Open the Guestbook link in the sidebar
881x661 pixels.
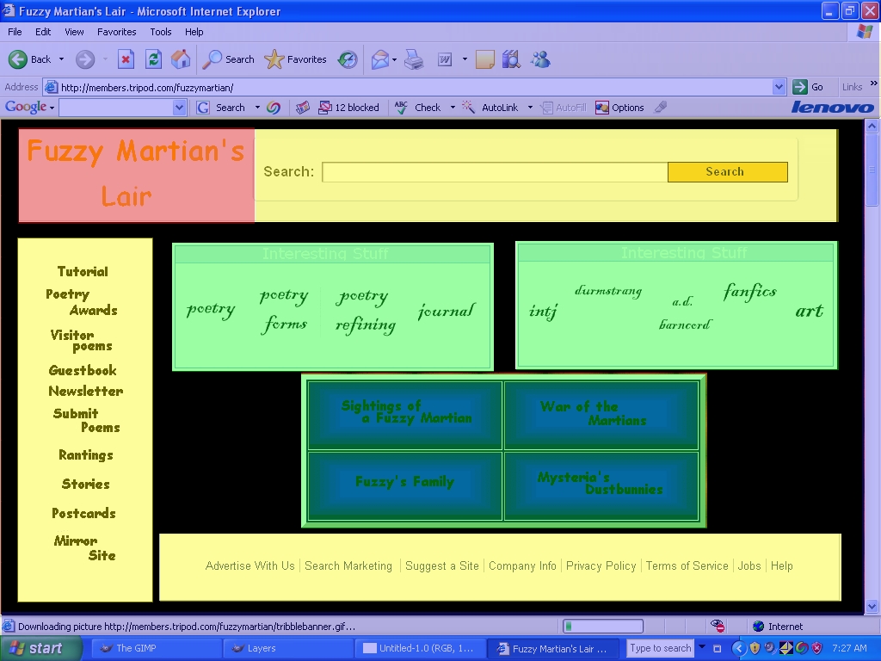pos(83,370)
